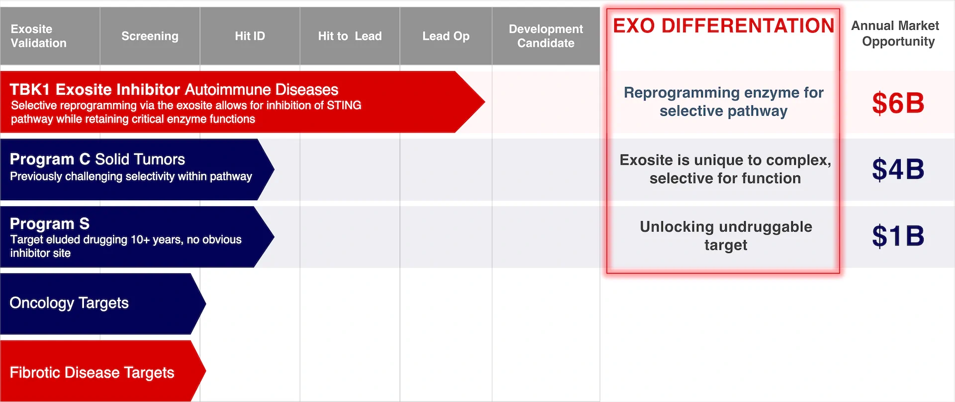The image size is (955, 402).
Task: Select the Program S title
Action: 49,224
